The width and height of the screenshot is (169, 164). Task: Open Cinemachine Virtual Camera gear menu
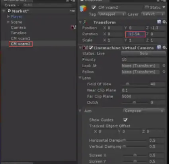pos(165,47)
